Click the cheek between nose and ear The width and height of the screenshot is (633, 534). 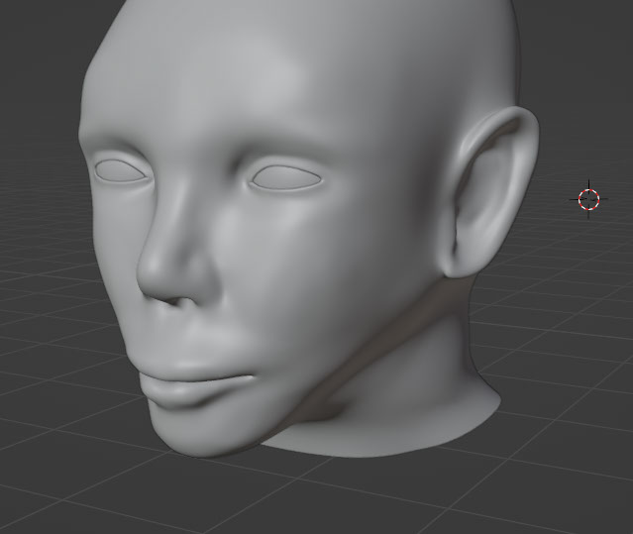(x=327, y=267)
